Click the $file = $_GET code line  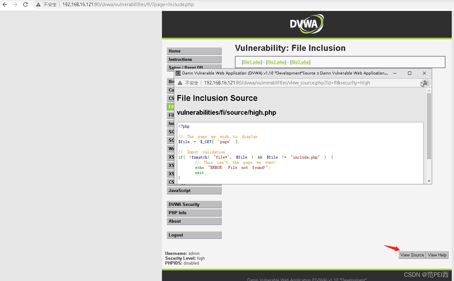click(209, 142)
